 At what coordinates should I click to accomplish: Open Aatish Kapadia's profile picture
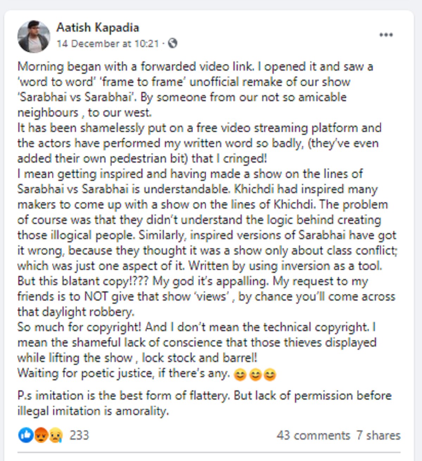pyautogui.click(x=34, y=36)
